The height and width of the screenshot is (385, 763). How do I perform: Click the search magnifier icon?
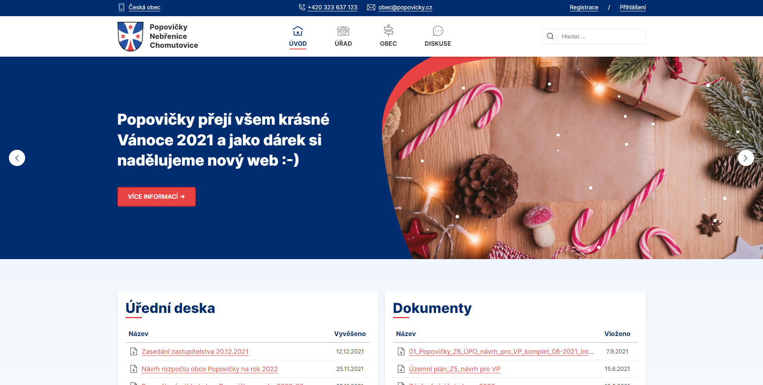[x=550, y=36]
